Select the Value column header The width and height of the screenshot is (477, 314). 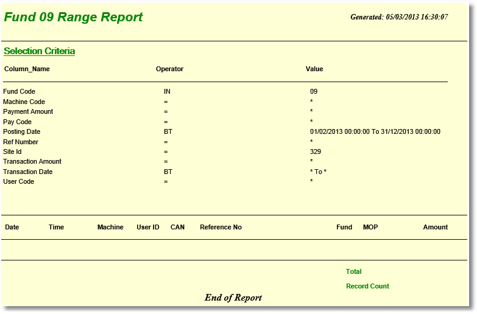tap(314, 69)
